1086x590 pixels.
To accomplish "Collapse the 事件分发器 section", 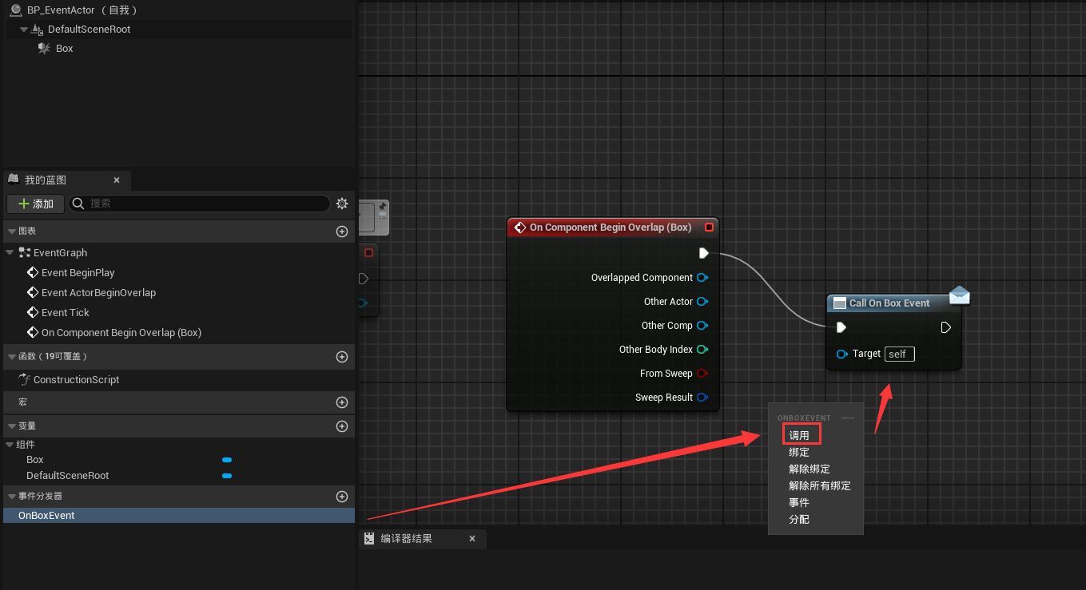I will click(x=11, y=496).
